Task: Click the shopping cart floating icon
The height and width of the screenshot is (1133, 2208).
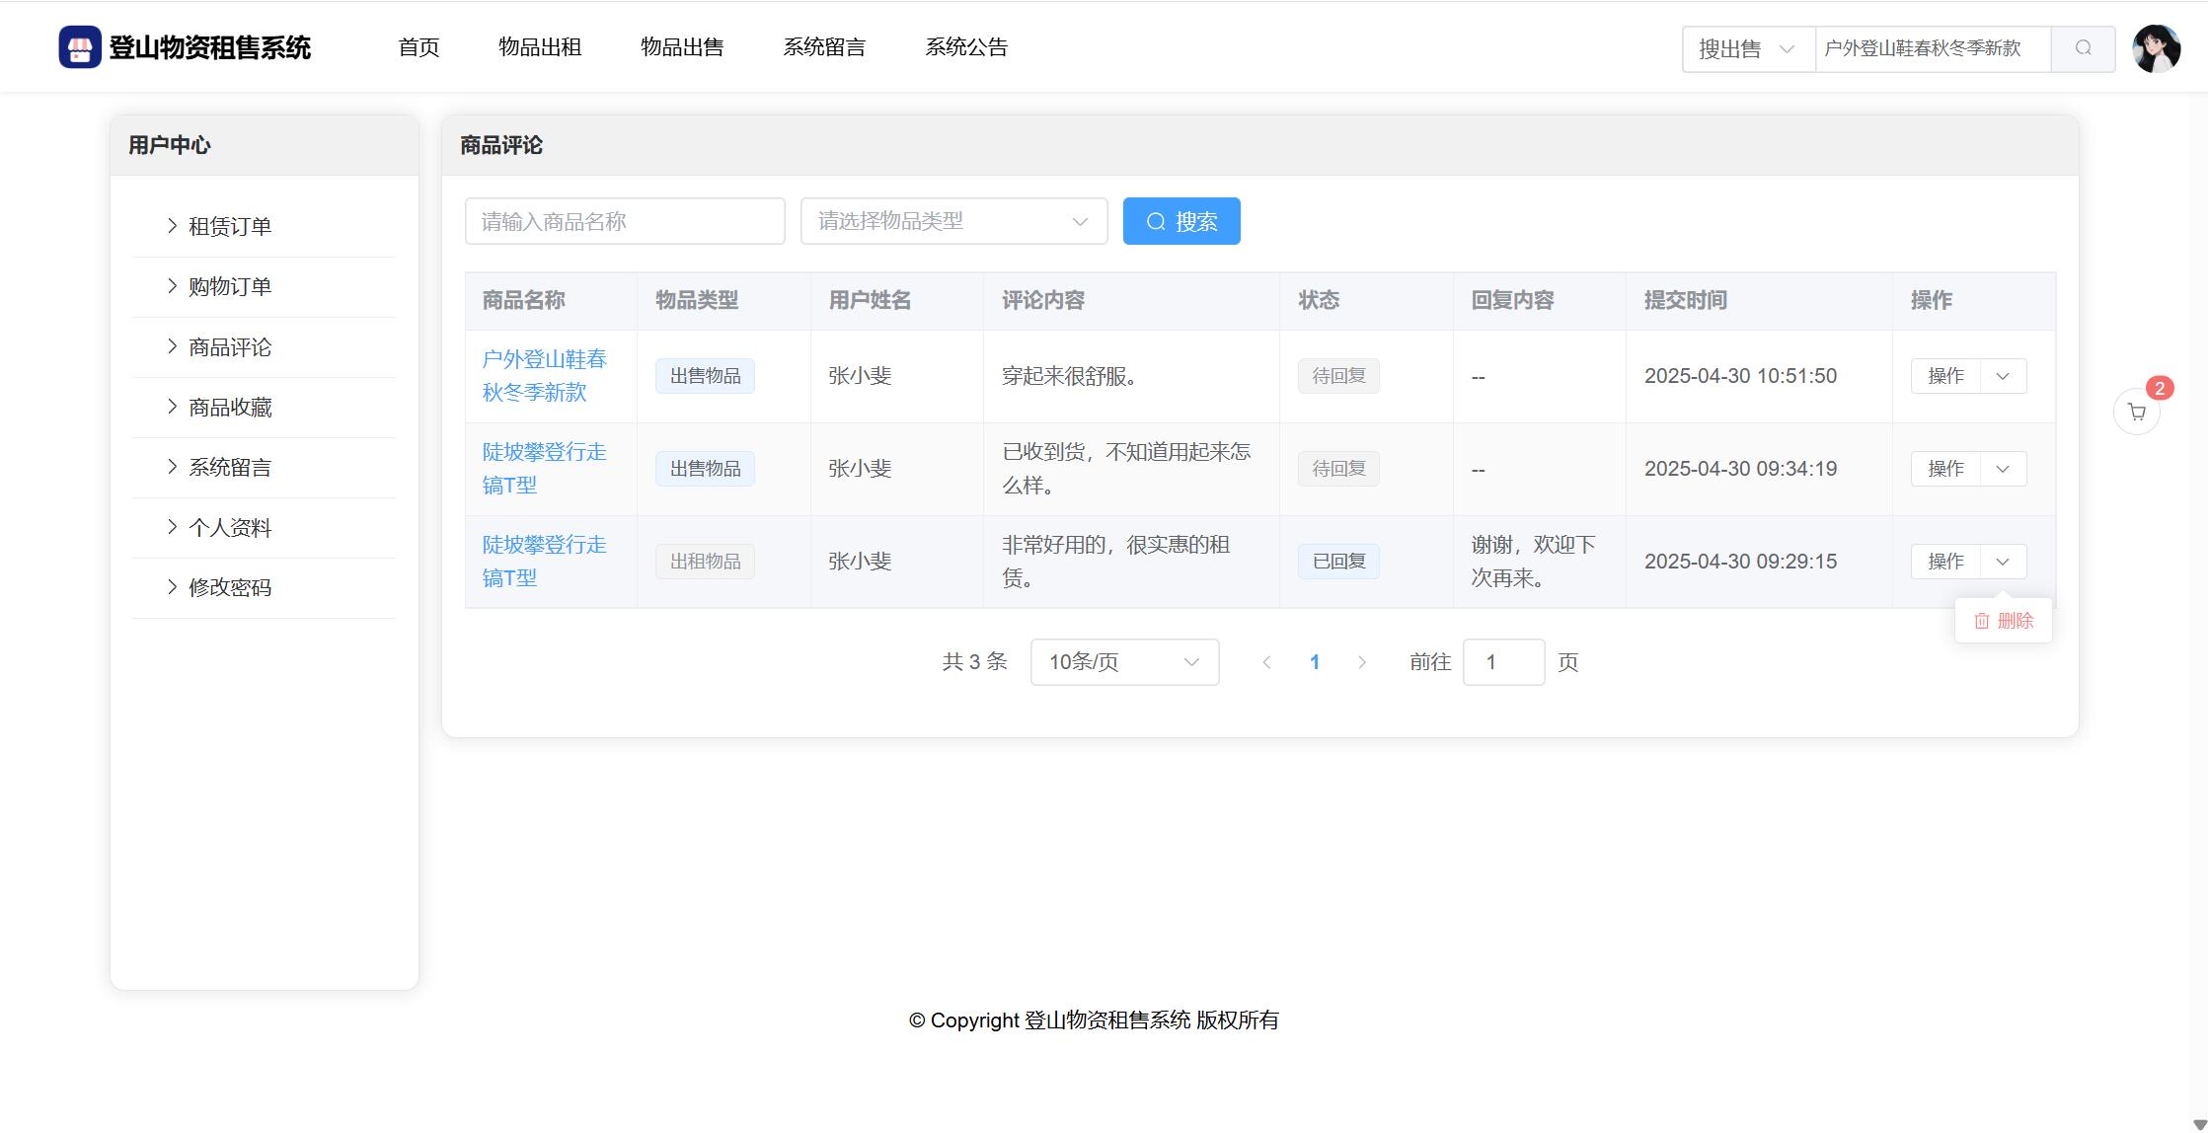Action: click(x=2136, y=413)
